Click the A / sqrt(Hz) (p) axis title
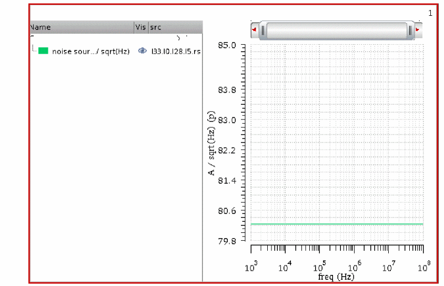Image resolution: width=444 pixels, height=286 pixels. point(211,143)
